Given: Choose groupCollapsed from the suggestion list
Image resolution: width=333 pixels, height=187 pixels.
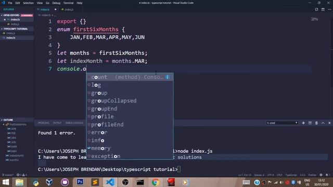Looking at the screenshot, I should [130, 101].
